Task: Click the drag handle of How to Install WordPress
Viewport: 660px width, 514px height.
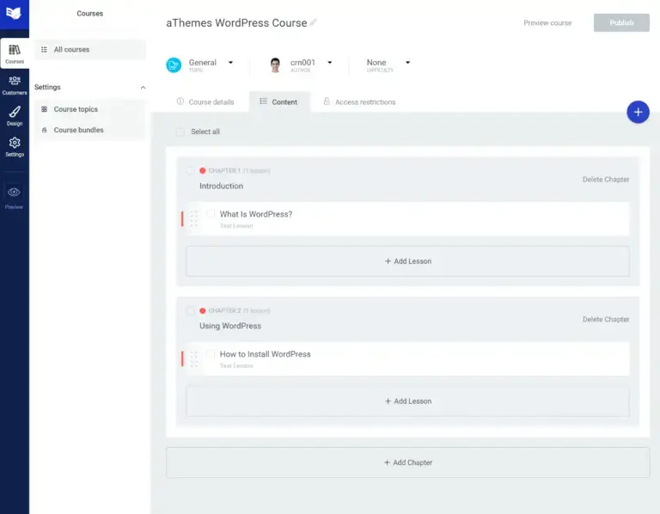Action: (193, 359)
